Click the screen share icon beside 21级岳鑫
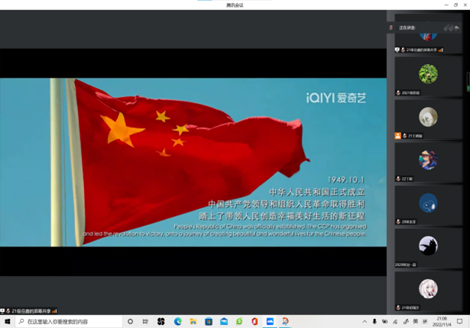Viewport: 470px width, 328px height. tap(397, 50)
